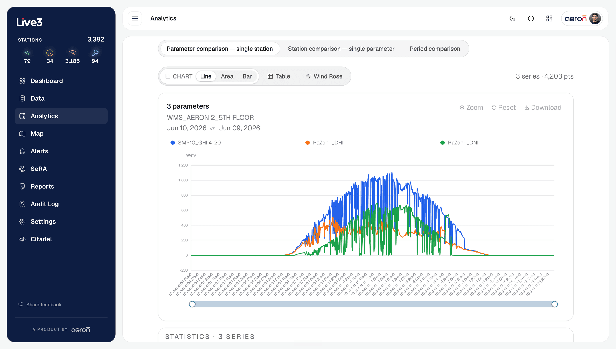
Task: Open SeRA from the sidebar
Action: (61, 169)
